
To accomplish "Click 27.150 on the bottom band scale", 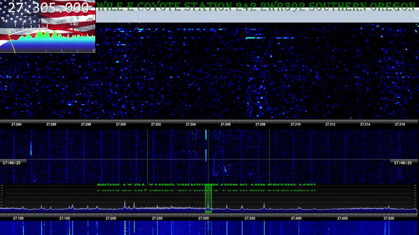I will click(x=64, y=218).
